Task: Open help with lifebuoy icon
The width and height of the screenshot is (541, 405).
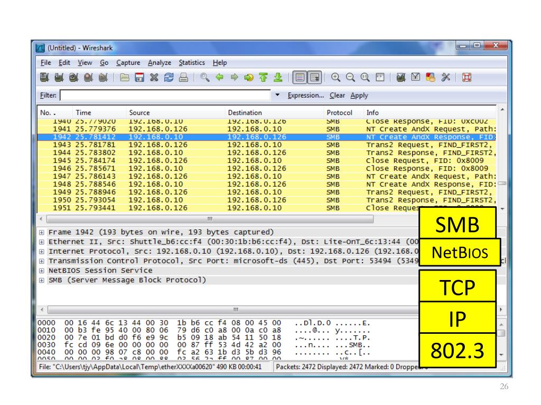Action: click(467, 77)
